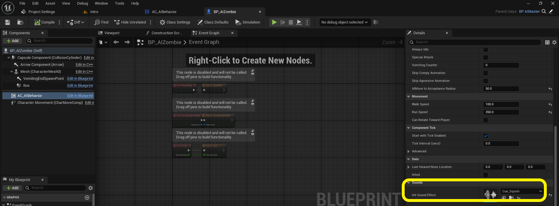Click add graph plus icon
The height and width of the screenshot is (206, 559).
click(87, 198)
